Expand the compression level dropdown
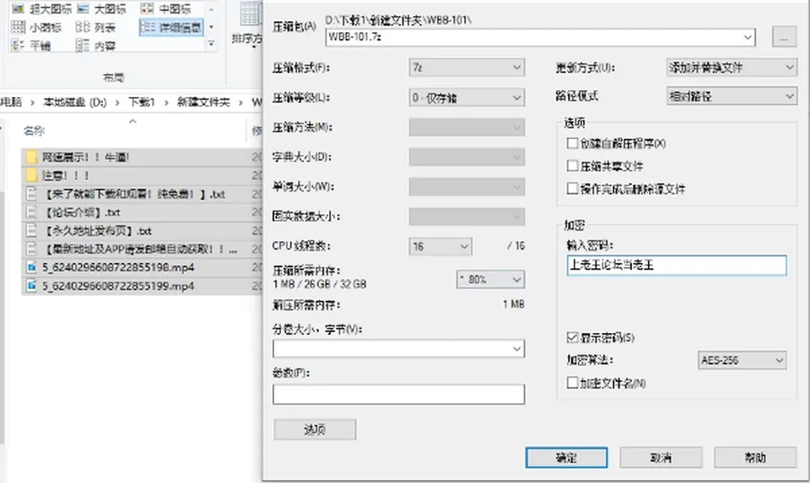 (467, 98)
